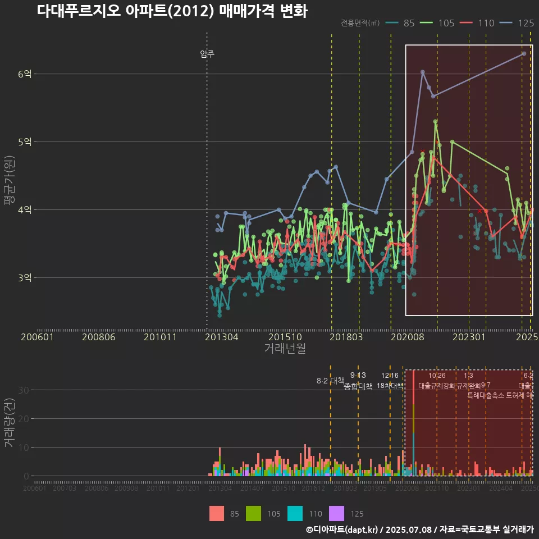Screen dimensions: 539x539
Task: Click the 8·2 대책 policy marker label
Action: [330, 381]
